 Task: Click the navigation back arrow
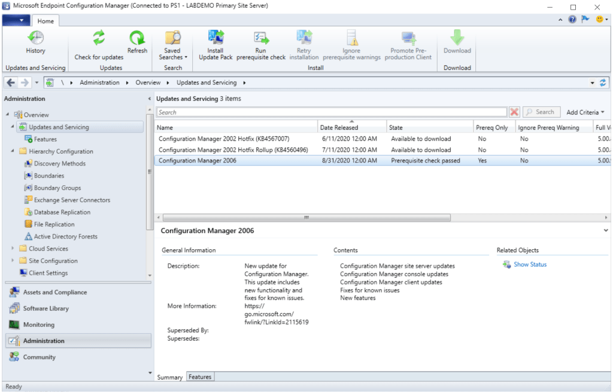(11, 82)
